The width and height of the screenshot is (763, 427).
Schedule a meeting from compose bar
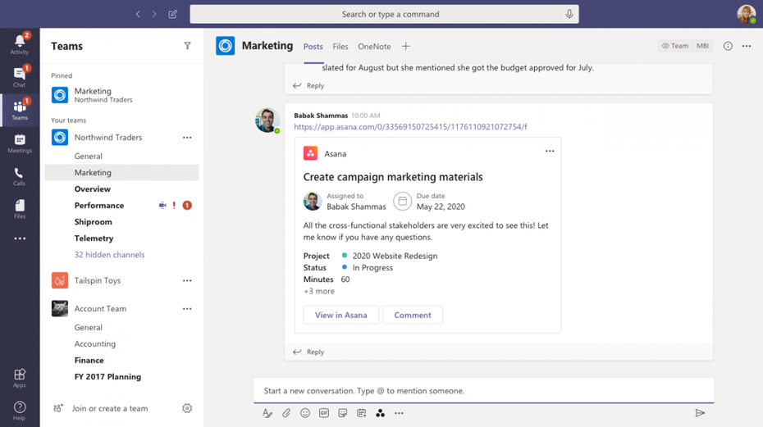tap(362, 413)
